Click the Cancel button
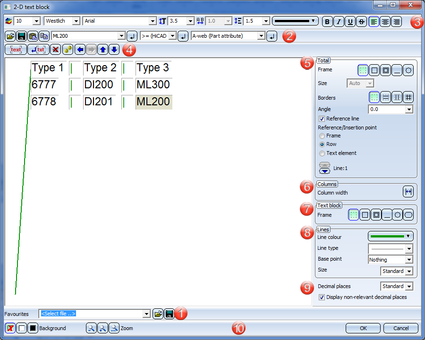 pyautogui.click(x=400, y=328)
